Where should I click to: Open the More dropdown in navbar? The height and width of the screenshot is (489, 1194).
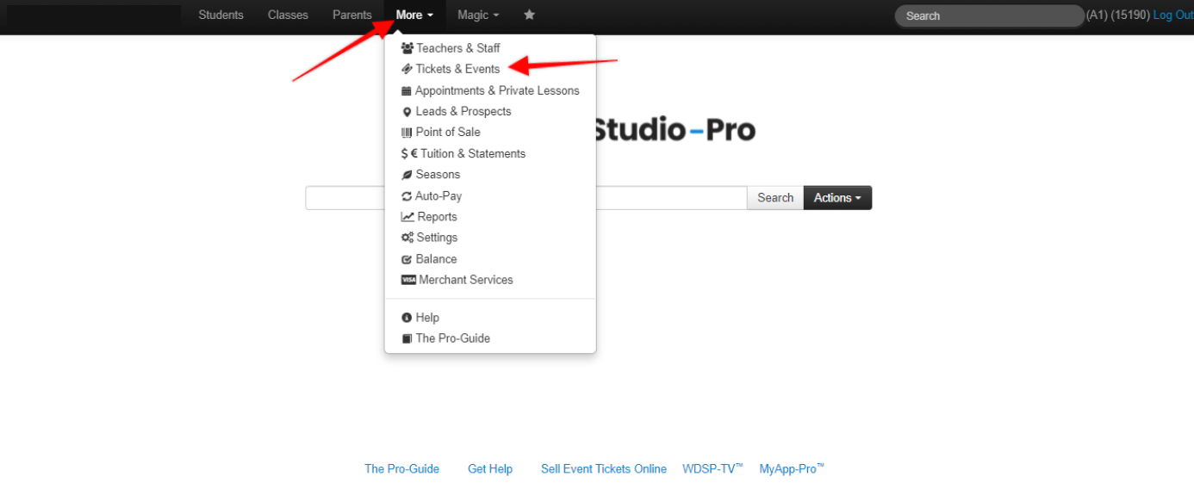pos(414,15)
